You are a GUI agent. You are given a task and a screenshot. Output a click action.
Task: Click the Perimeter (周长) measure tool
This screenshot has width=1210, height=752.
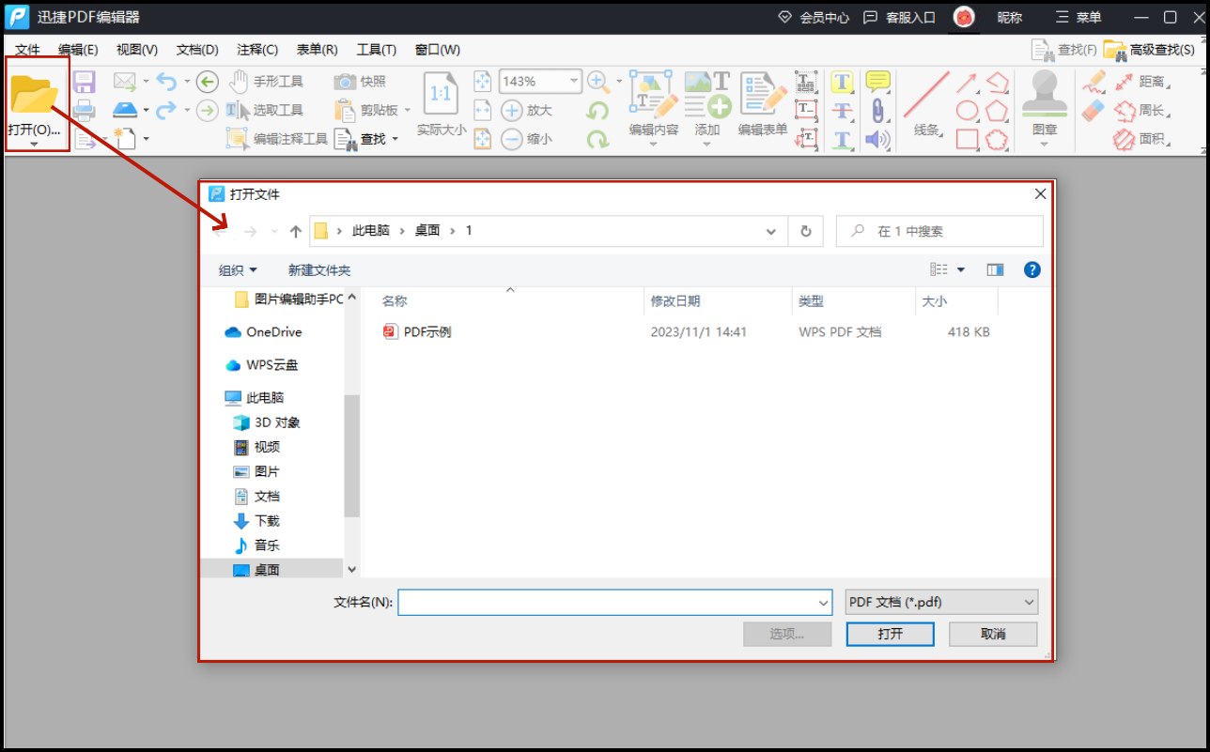pyautogui.click(x=1140, y=111)
